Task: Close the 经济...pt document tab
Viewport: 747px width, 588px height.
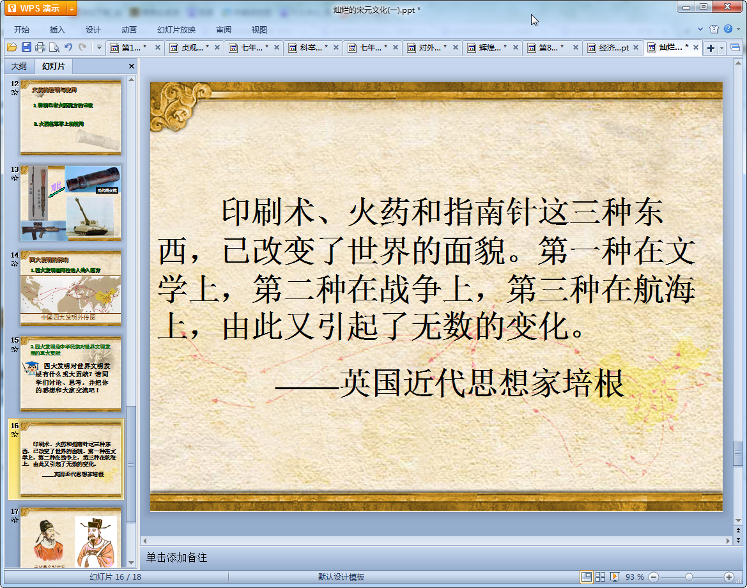Action: pyautogui.click(x=636, y=48)
